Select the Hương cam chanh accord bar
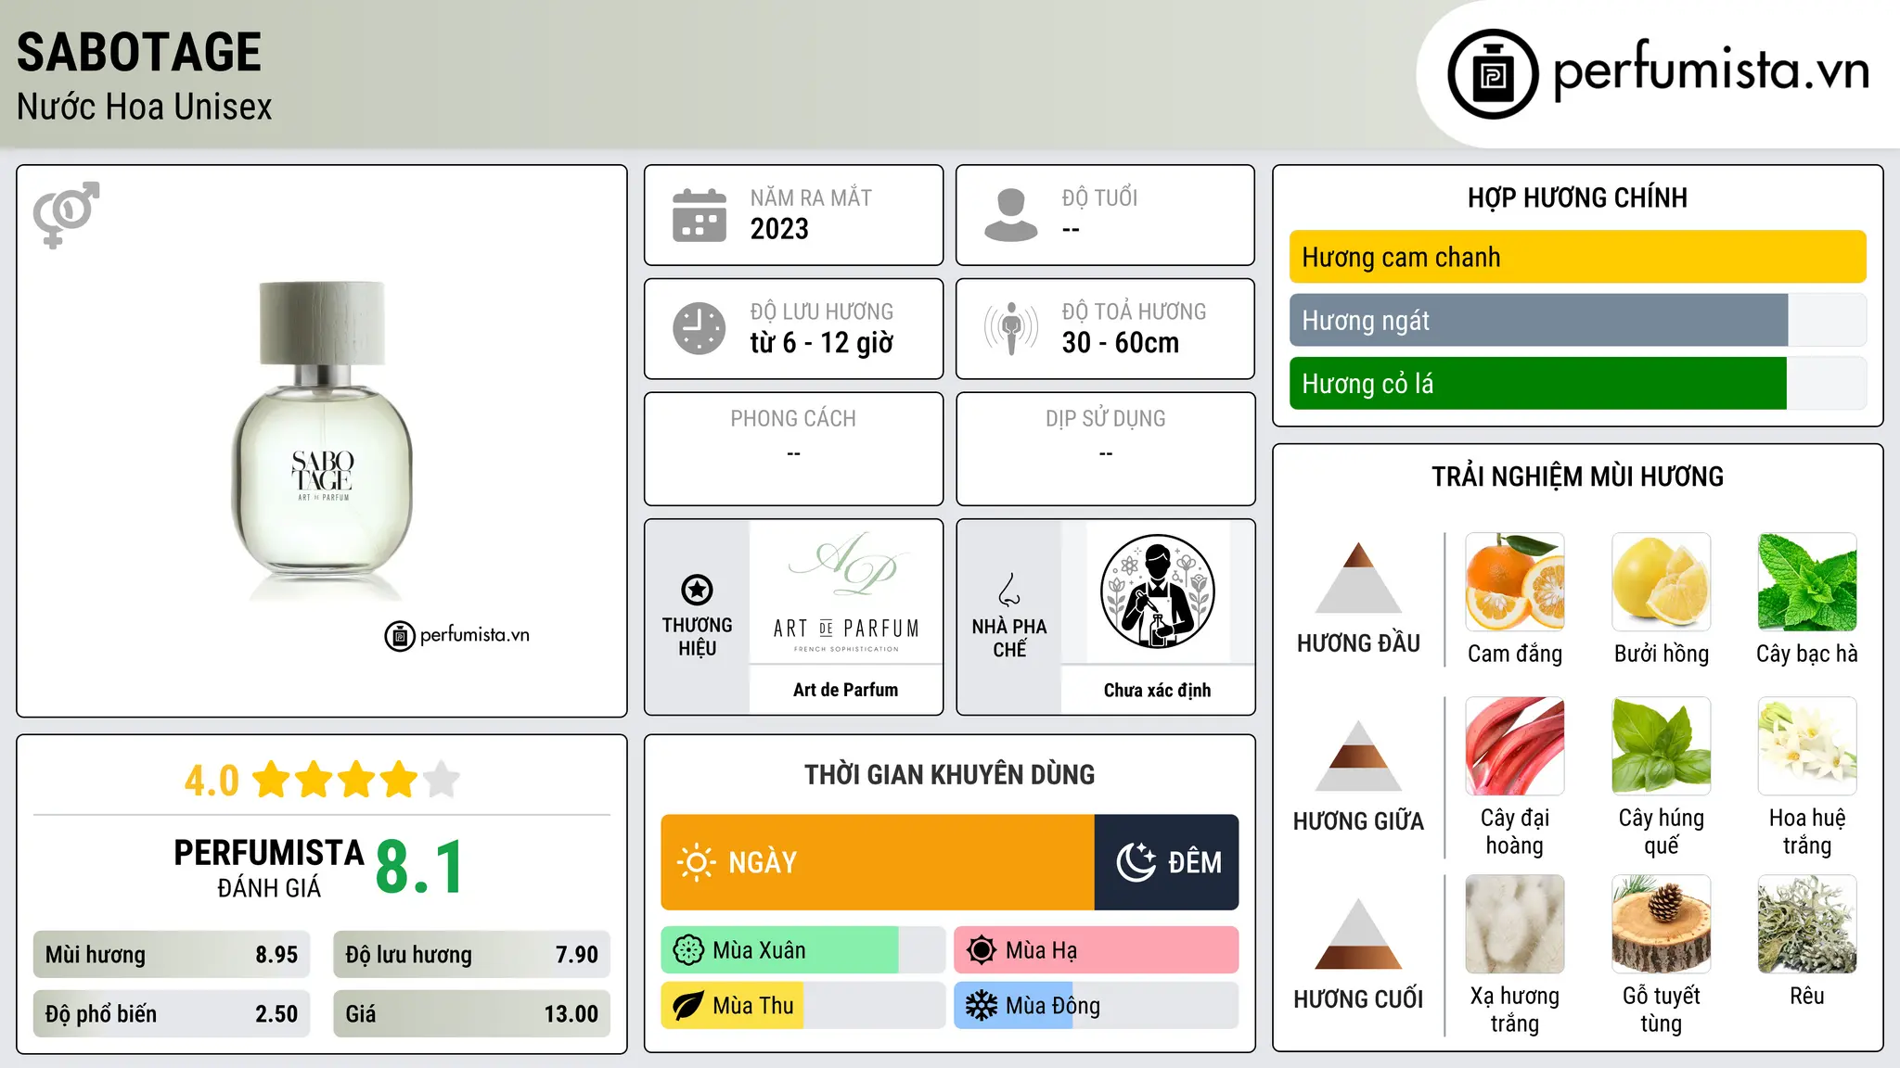 1577,257
